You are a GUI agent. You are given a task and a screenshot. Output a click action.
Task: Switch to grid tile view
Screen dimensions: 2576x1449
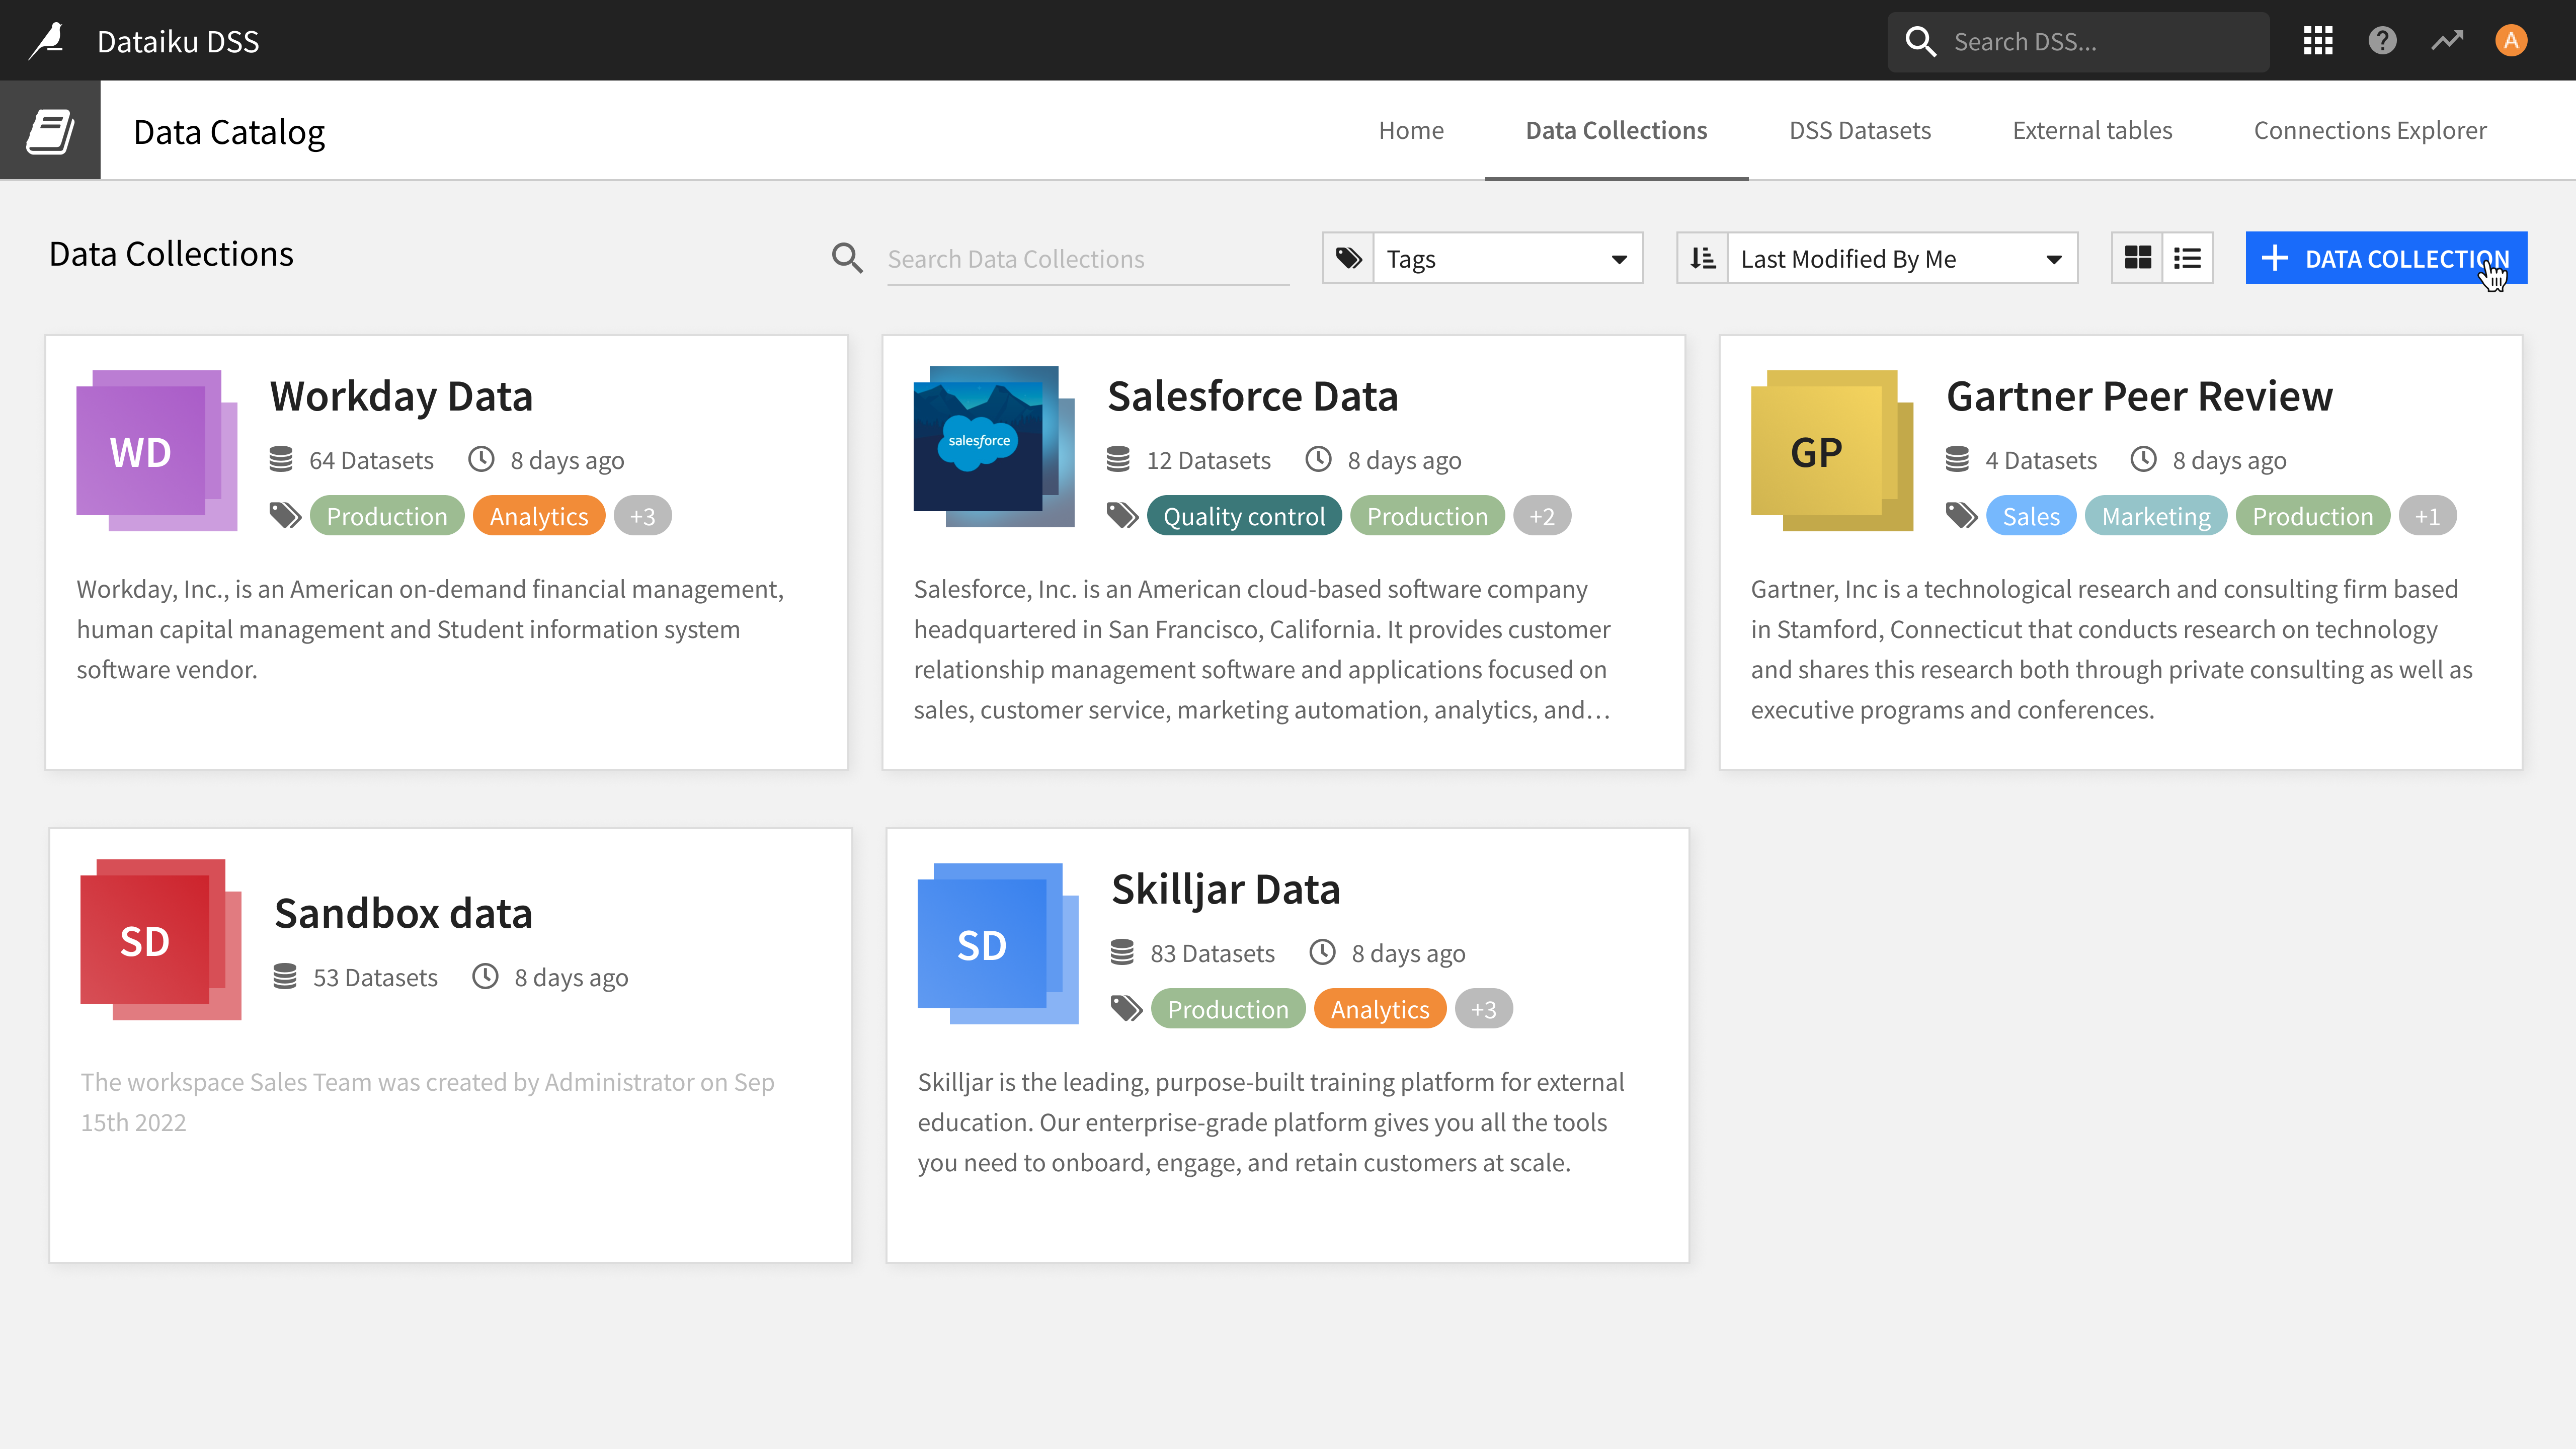2138,258
